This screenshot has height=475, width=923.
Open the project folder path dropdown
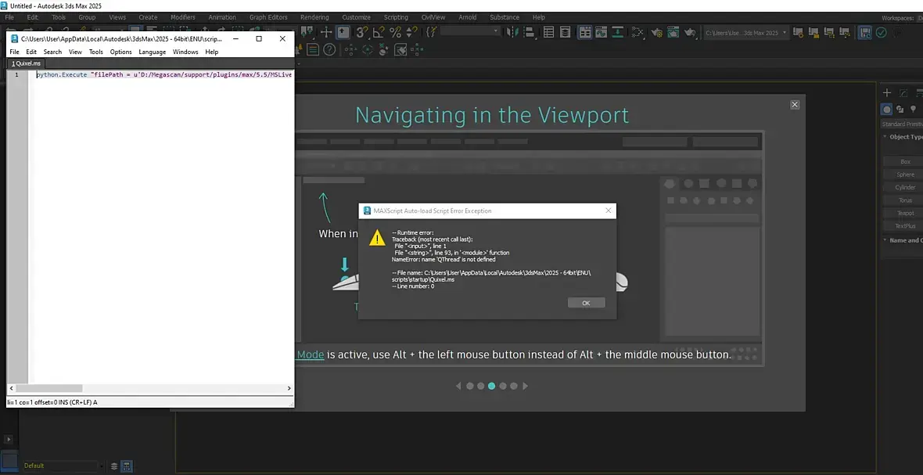[746, 33]
